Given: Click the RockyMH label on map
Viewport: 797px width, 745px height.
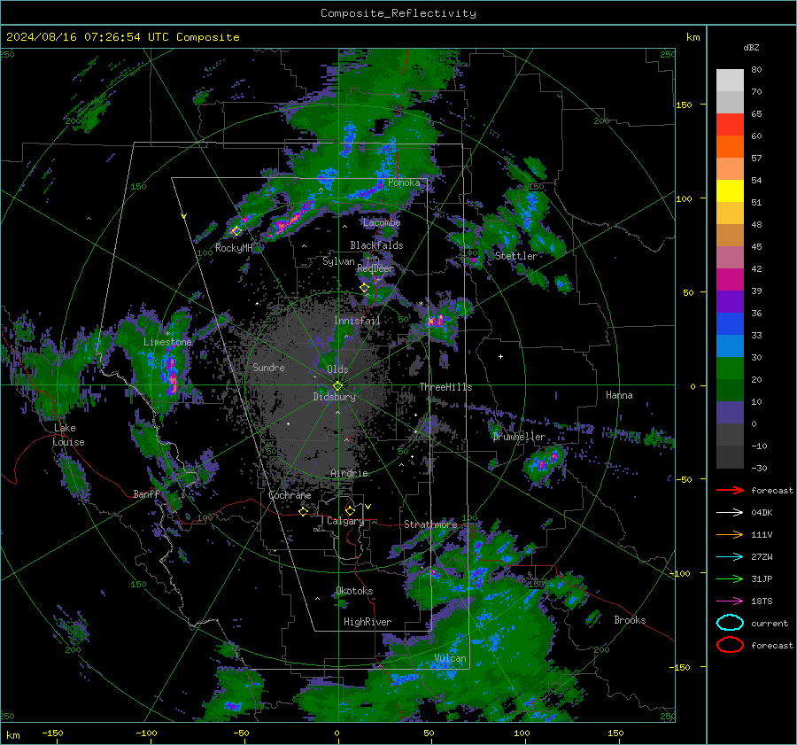Looking at the screenshot, I should [x=234, y=248].
